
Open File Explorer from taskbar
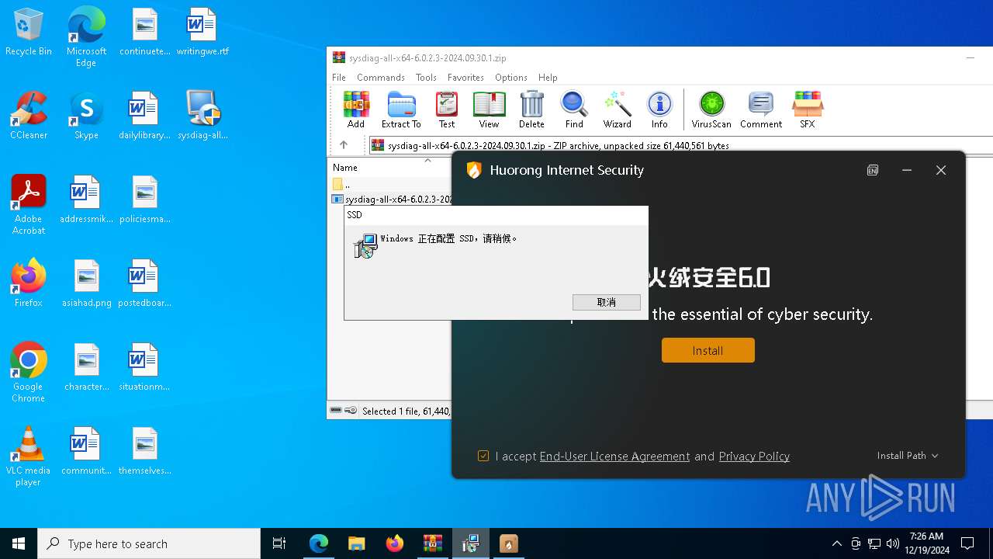click(356, 543)
